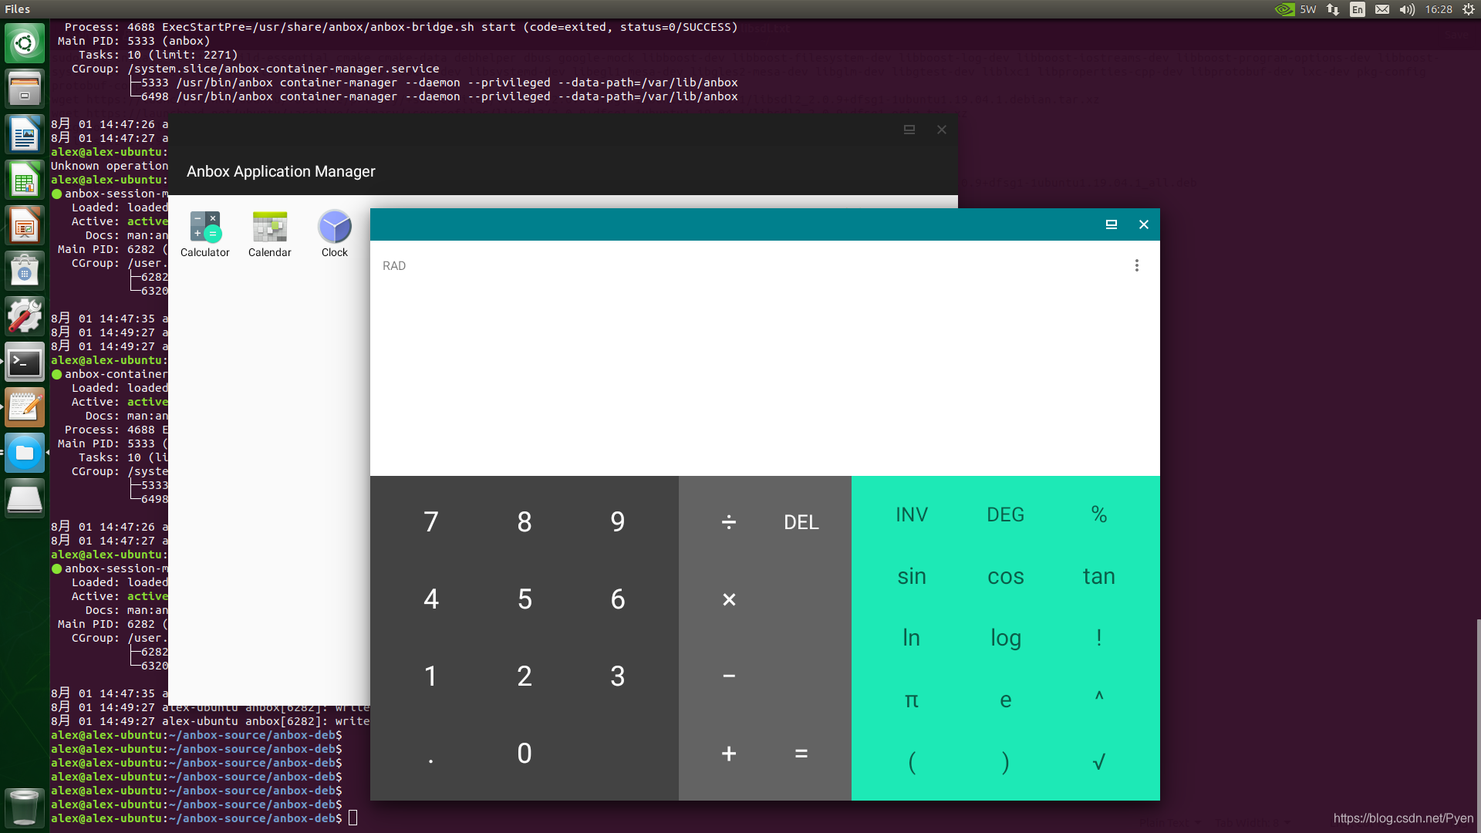Open Ubuntu Software from launcher
Screen dimensions: 1481x833
(x=25, y=271)
